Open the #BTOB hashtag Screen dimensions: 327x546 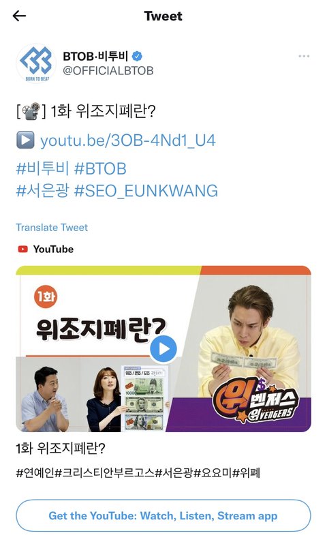click(100, 168)
